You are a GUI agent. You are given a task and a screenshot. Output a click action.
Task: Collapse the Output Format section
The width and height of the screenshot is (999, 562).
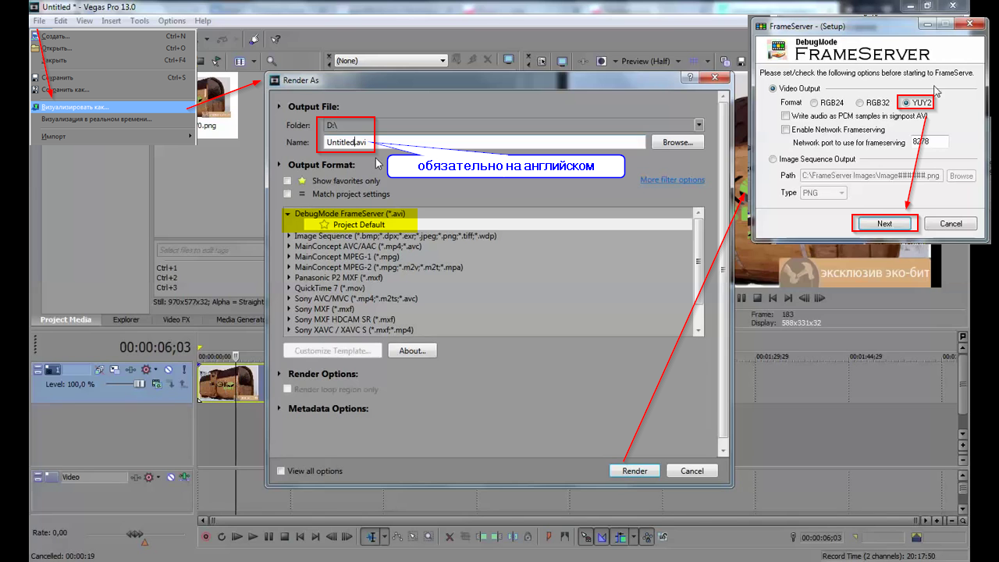(x=280, y=165)
